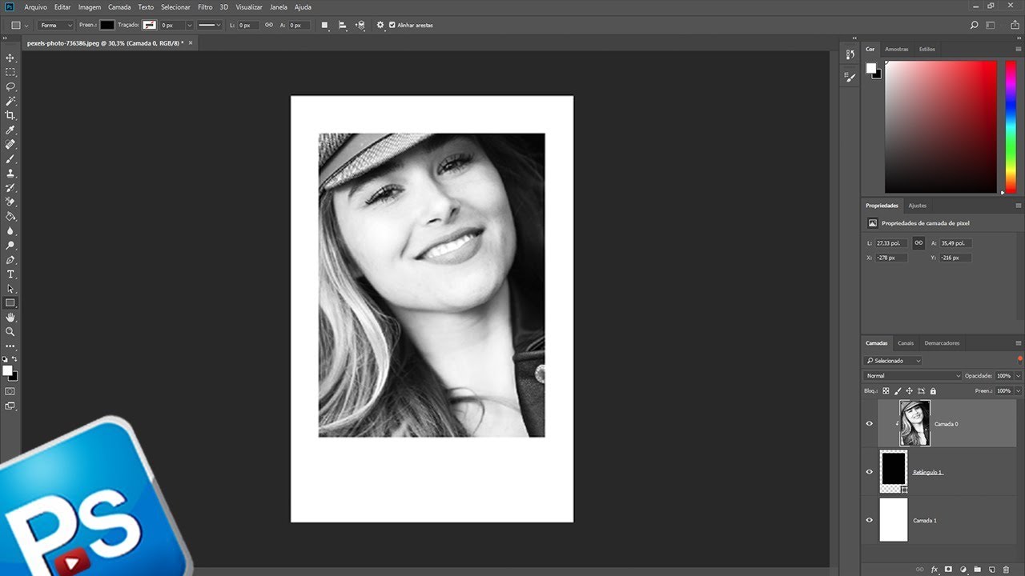
Task: Hide the Camada 1 layer
Action: coord(870,520)
